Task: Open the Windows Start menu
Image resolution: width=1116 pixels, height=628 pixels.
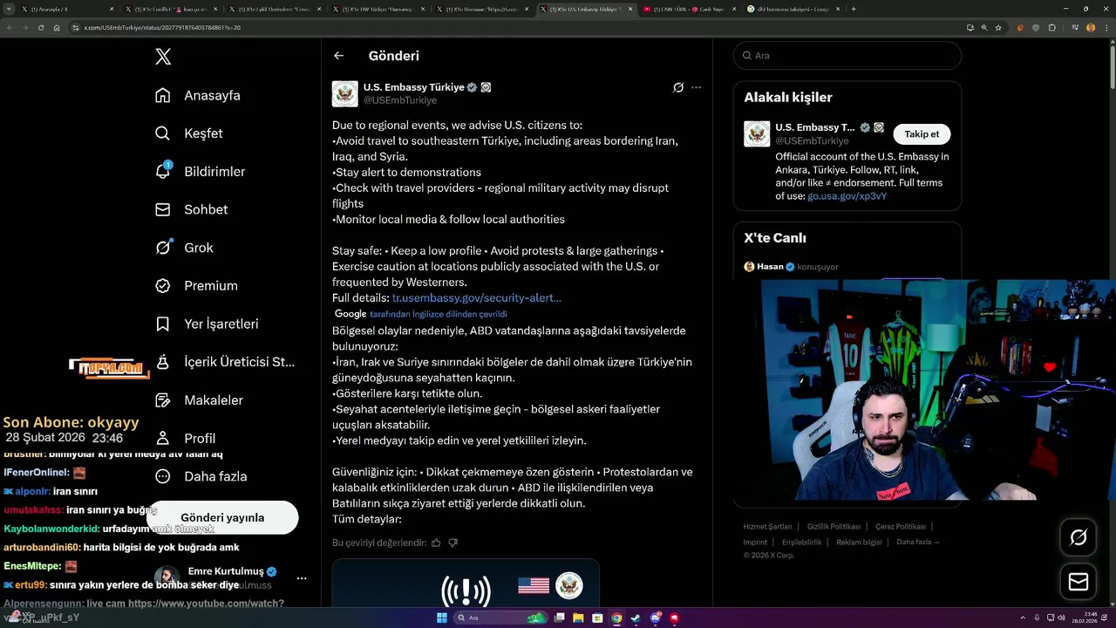Action: pos(441,618)
